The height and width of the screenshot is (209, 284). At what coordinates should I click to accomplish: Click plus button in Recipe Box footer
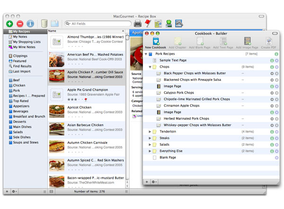[x=7, y=191]
